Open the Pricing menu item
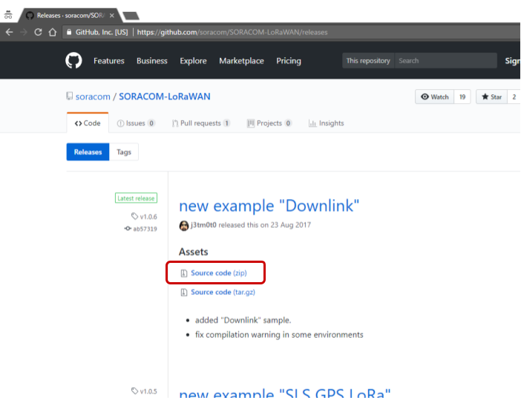Image resolution: width=521 pixels, height=398 pixels. [289, 61]
